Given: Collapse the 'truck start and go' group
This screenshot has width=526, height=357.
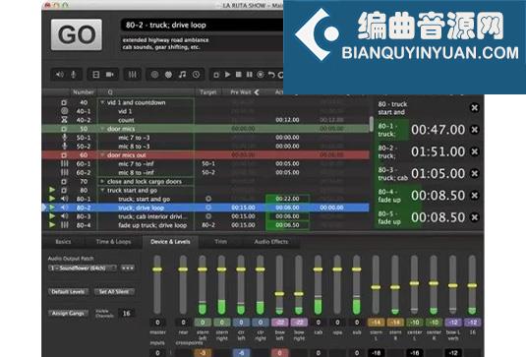Looking at the screenshot, I should point(102,190).
